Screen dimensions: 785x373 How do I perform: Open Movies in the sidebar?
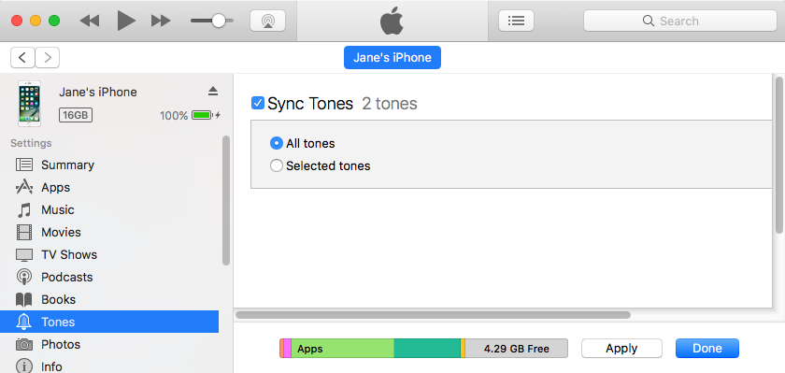tap(109, 233)
